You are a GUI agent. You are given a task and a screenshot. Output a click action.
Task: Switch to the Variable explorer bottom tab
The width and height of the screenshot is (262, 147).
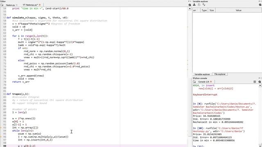(x=202, y=74)
